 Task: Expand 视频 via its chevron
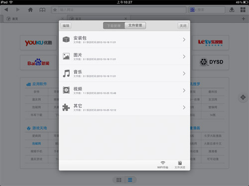coord(184,90)
